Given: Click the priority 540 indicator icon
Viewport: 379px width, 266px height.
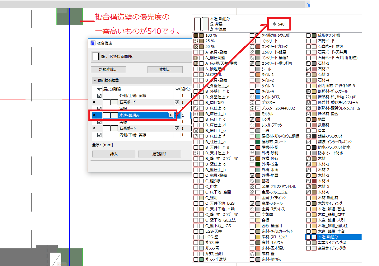Looking at the screenshot, I should [274, 24].
